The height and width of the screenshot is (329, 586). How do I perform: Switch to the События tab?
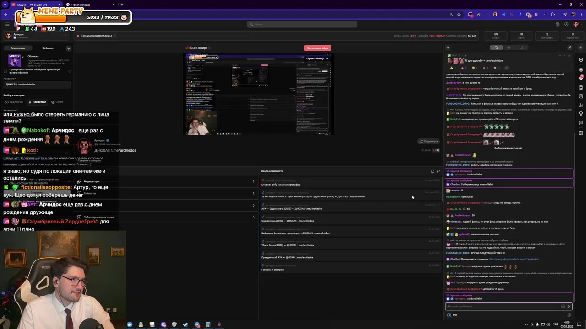(48, 48)
